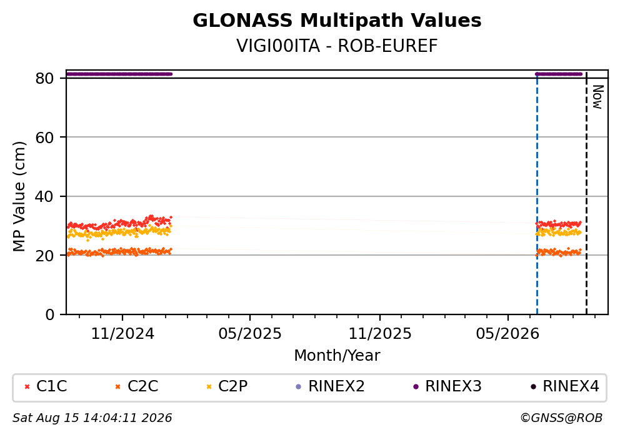Viewport: 620px width, 437px height.
Task: Click the 11/2025 x-axis label
Action: 380,334
